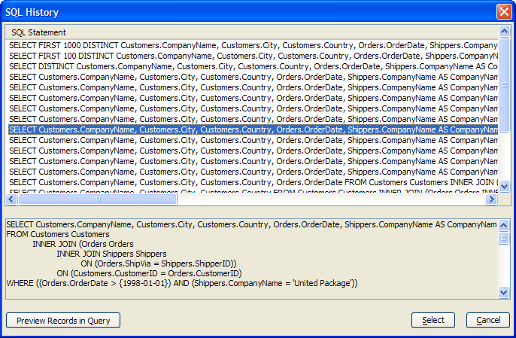Open Preview Records in Query
The height and width of the screenshot is (338, 516).
[63, 321]
